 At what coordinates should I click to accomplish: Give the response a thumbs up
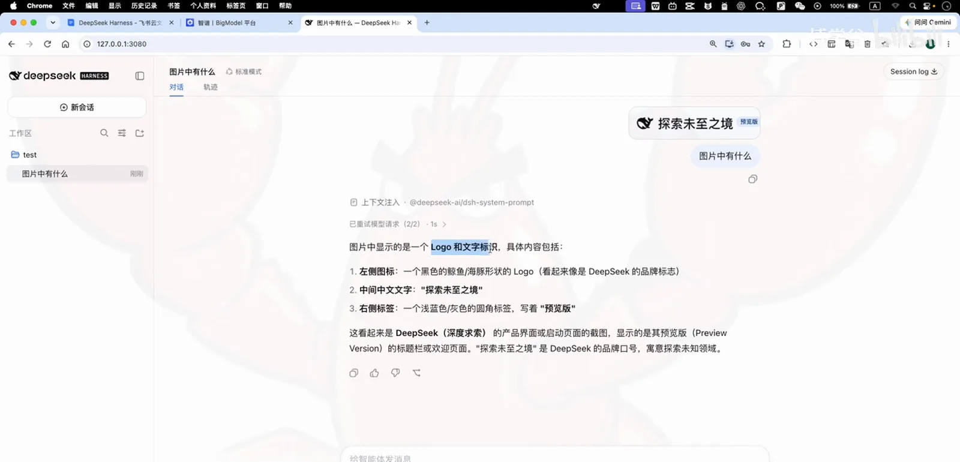point(374,373)
